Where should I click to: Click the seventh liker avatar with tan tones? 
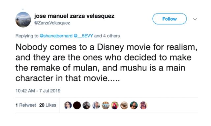[124, 105]
